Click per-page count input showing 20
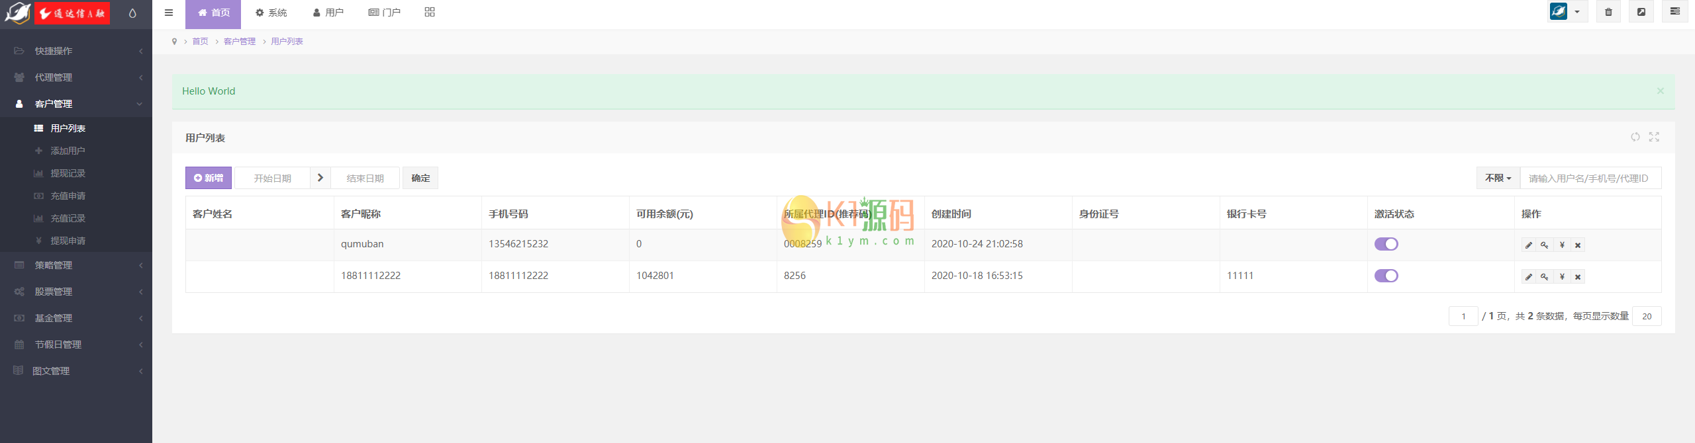The height and width of the screenshot is (443, 1695). [x=1647, y=316]
